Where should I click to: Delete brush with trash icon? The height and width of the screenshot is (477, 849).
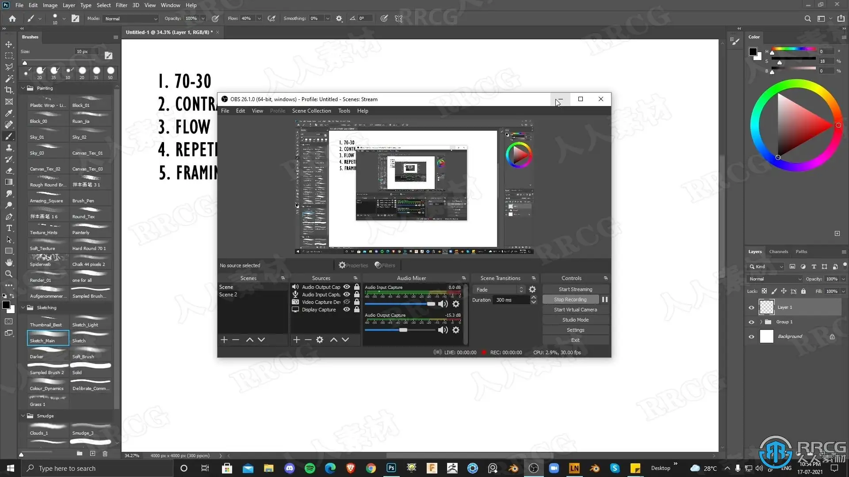(105, 454)
